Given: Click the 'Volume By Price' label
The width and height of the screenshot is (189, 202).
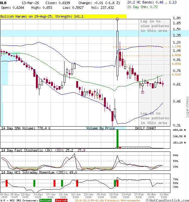Looking at the screenshot, I should click(x=101, y=128).
